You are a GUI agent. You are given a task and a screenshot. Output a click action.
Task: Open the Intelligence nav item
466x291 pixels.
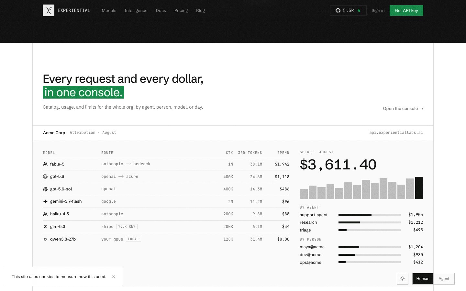[136, 10]
